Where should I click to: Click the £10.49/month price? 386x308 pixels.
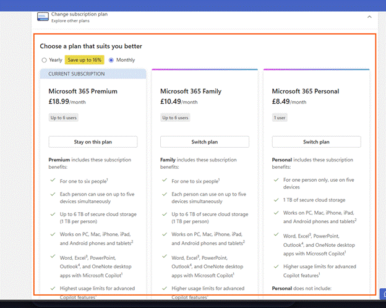pyautogui.click(x=179, y=101)
